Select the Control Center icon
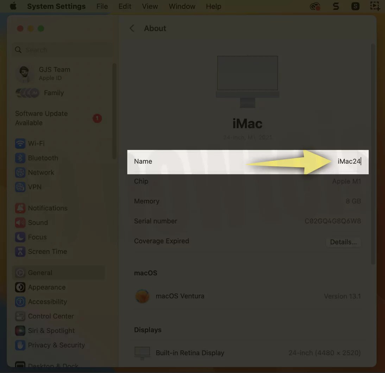 tap(20, 316)
